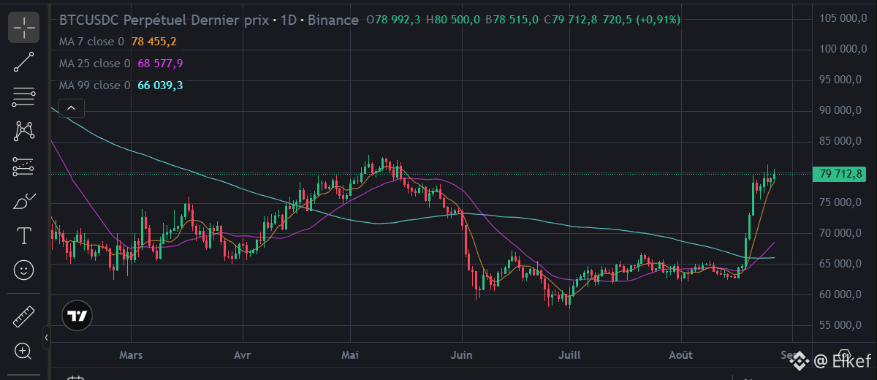Select the XABCD pattern tool

[24, 132]
